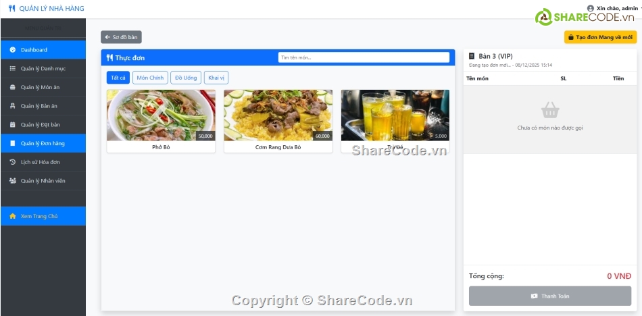
Task: Click the order timestamp 08/12/2025 15:14
Action: click(x=534, y=65)
